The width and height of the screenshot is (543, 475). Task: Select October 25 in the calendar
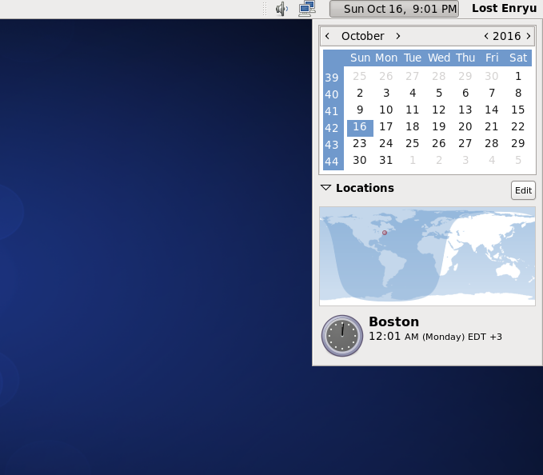(413, 143)
